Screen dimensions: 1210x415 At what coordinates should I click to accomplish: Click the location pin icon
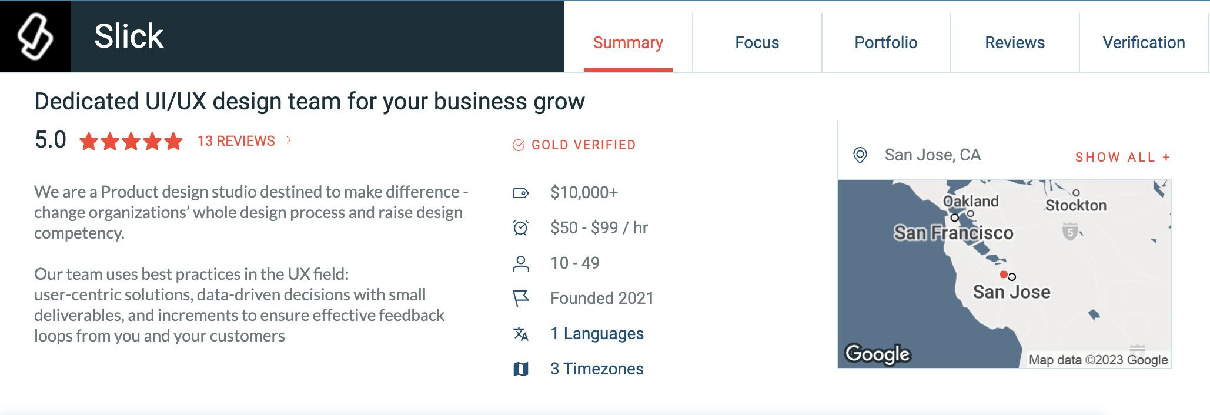click(860, 155)
